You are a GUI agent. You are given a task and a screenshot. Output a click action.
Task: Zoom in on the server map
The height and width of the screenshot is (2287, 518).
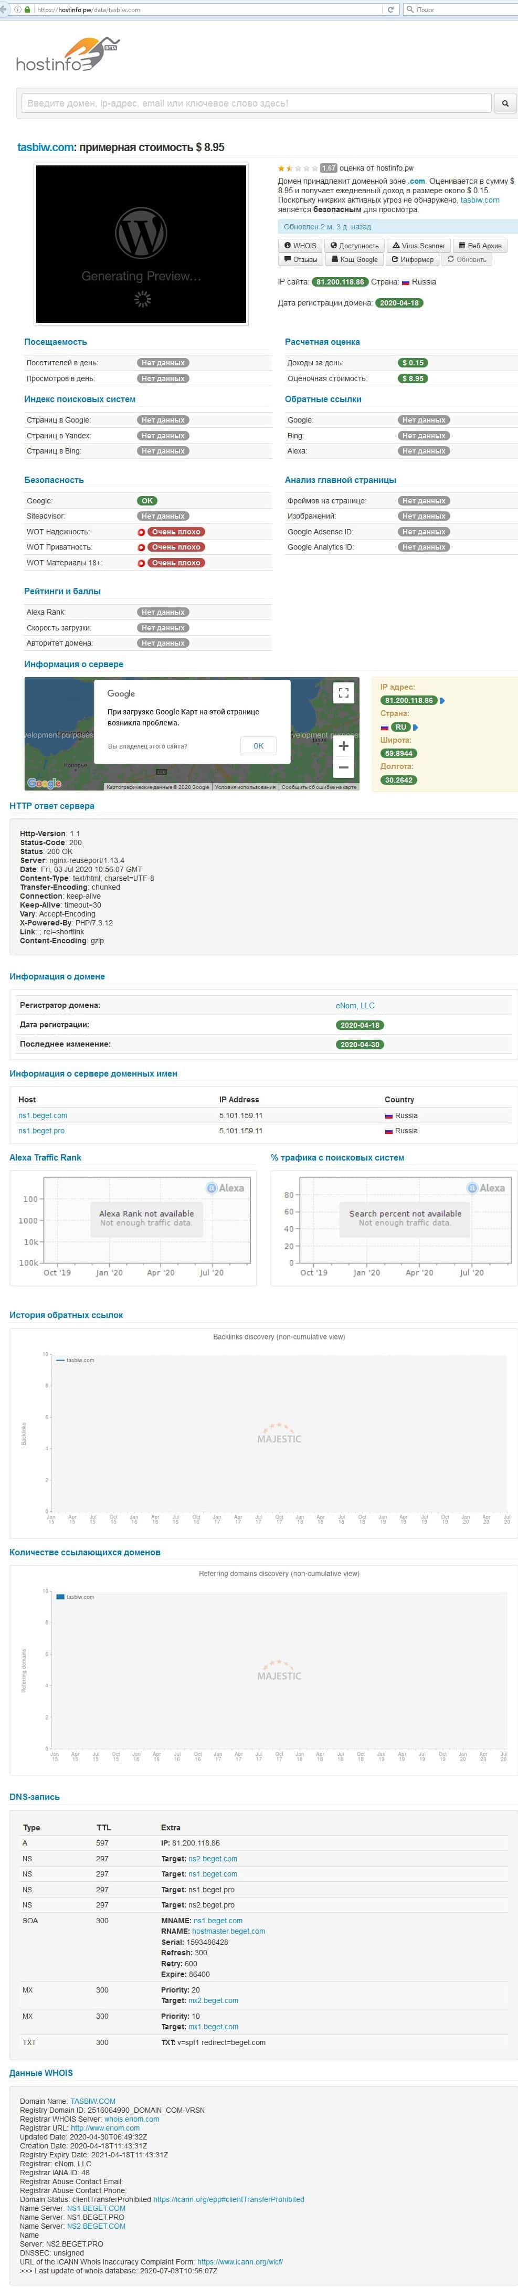[343, 746]
